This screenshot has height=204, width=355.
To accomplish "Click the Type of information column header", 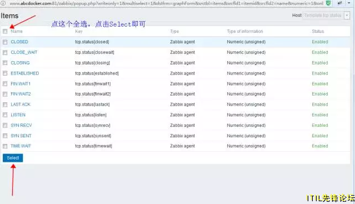I will pos(245,31).
